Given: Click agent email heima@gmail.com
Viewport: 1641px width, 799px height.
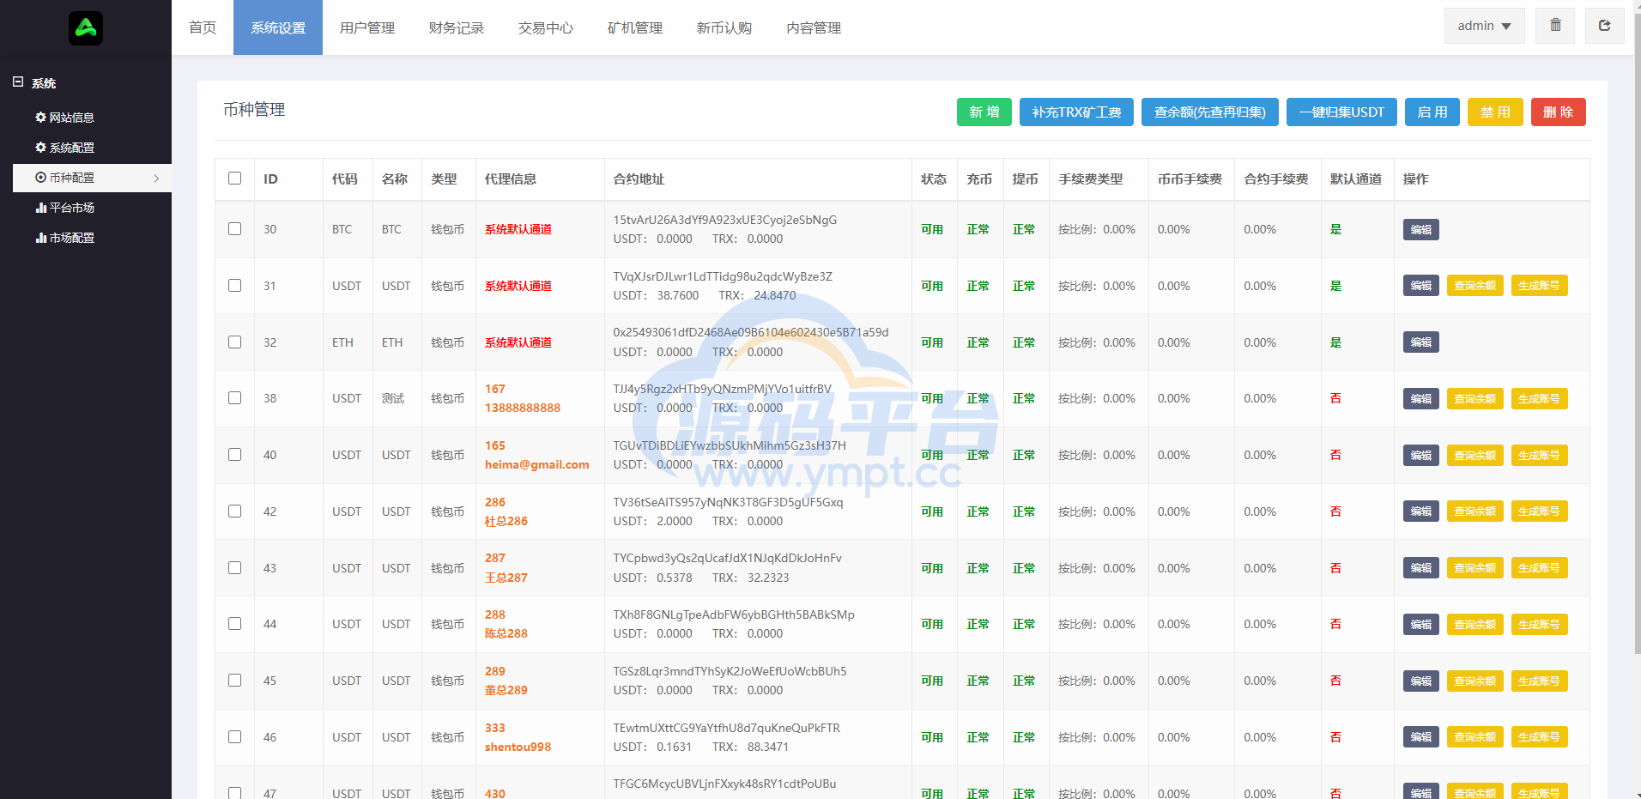Looking at the screenshot, I should coord(537,464).
